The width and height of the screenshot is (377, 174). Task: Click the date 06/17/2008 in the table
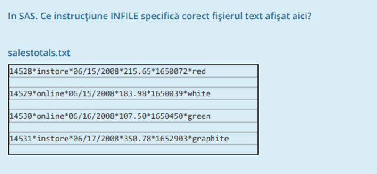96,139
